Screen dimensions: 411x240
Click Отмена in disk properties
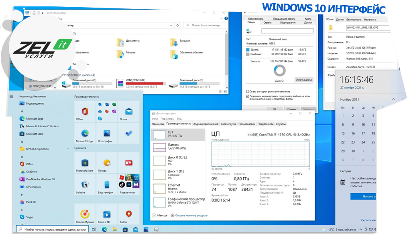(291, 109)
